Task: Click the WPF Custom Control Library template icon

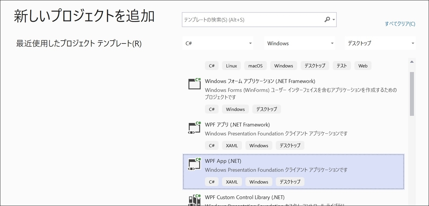Action: (x=195, y=200)
